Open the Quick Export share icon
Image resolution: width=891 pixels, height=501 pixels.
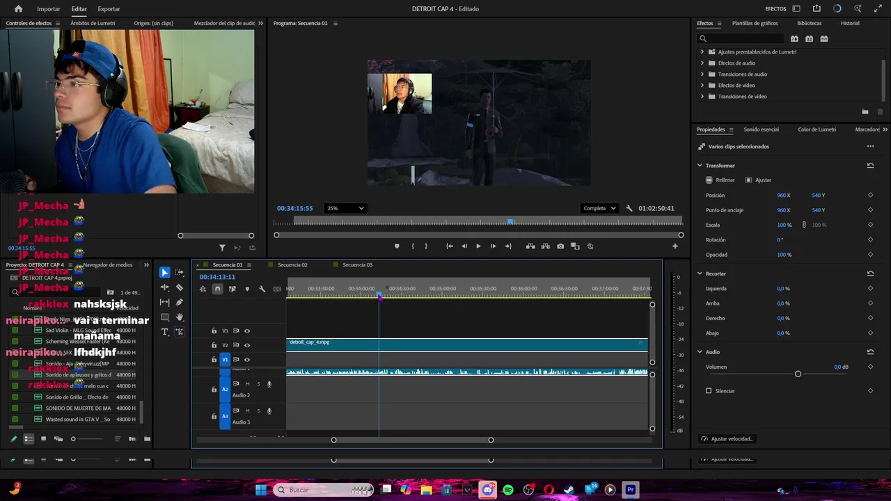[x=817, y=9]
